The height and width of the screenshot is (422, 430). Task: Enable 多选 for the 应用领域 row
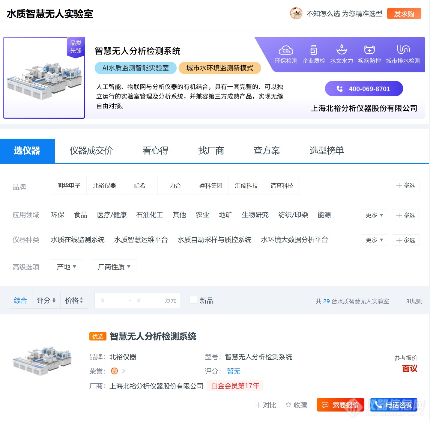tap(406, 215)
